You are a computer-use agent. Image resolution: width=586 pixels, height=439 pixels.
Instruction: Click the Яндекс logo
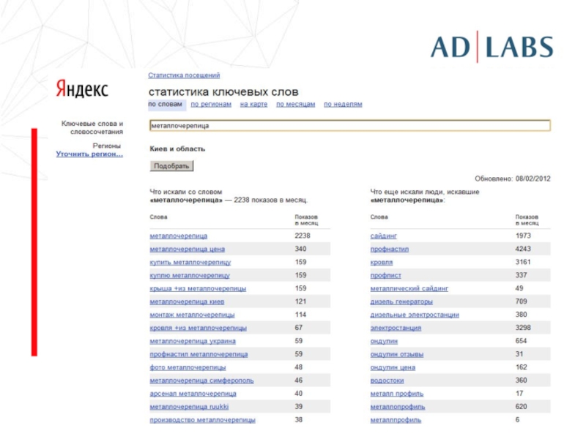(x=82, y=89)
